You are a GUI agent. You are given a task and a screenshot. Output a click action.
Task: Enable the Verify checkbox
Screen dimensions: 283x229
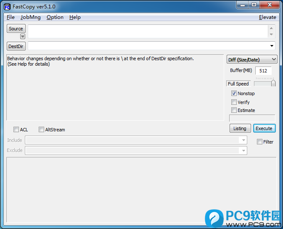click(234, 102)
